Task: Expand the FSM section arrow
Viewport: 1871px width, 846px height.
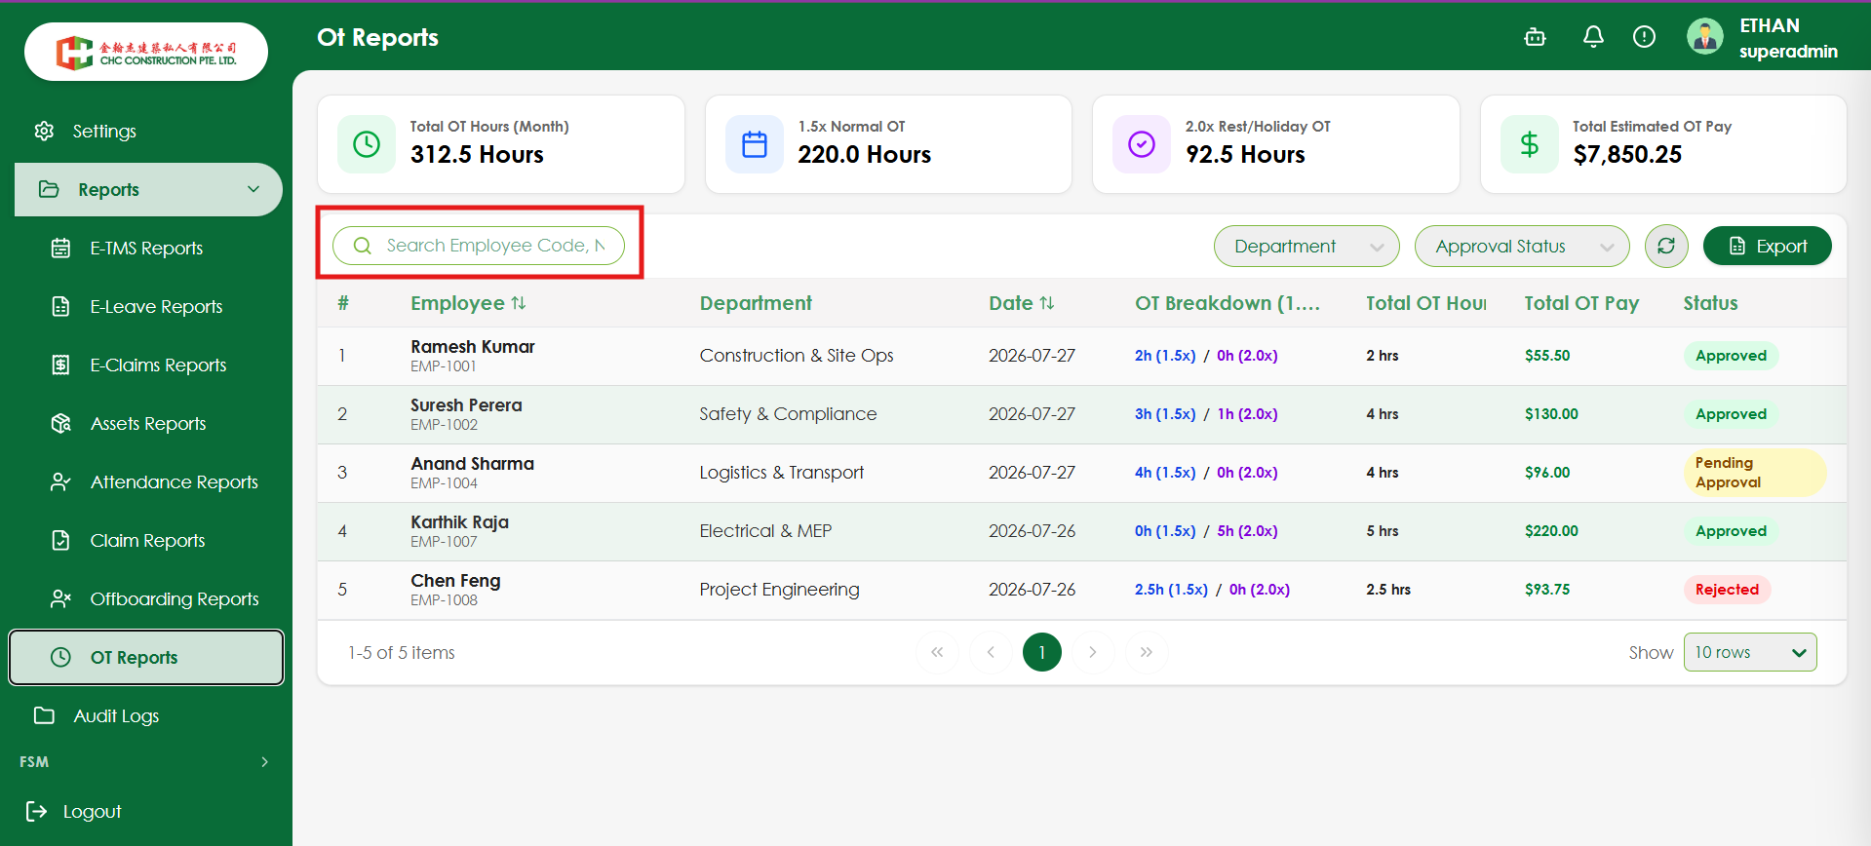Action: point(264,762)
